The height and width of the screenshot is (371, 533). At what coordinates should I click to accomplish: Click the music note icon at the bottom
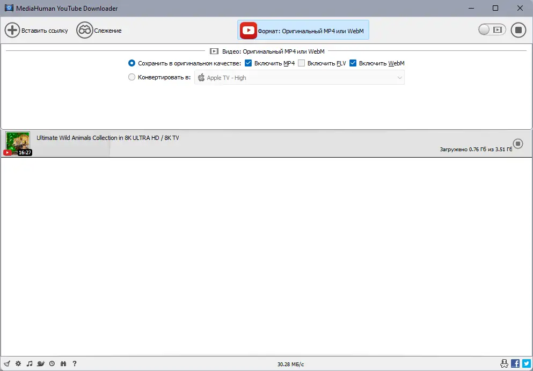click(30, 363)
